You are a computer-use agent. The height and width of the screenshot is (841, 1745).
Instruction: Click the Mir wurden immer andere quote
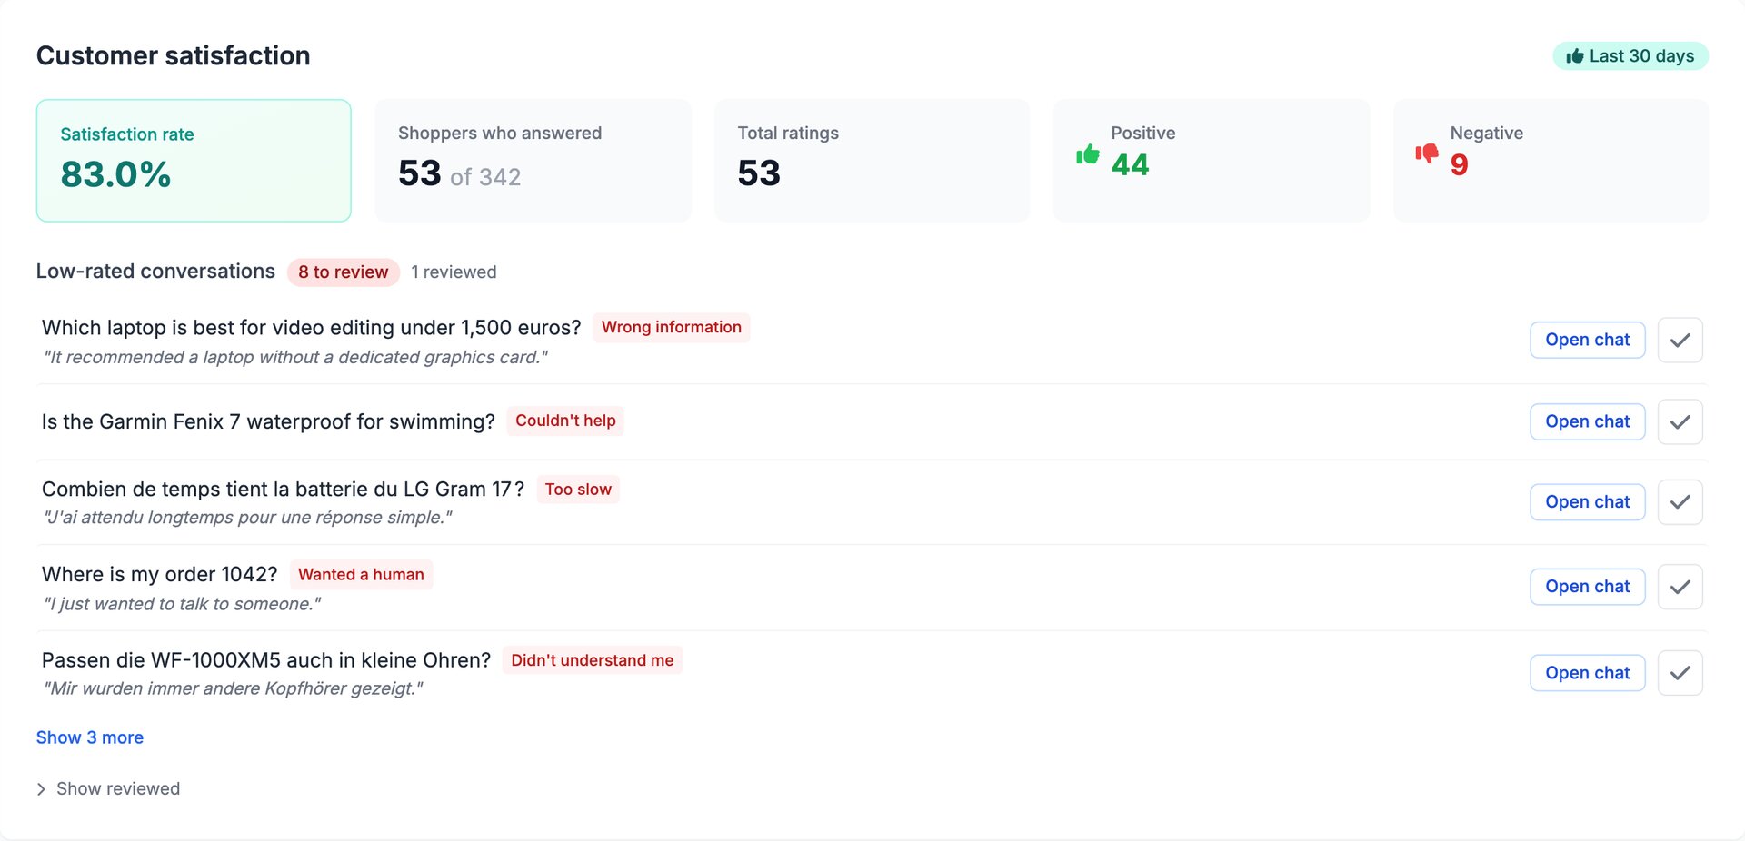234,688
